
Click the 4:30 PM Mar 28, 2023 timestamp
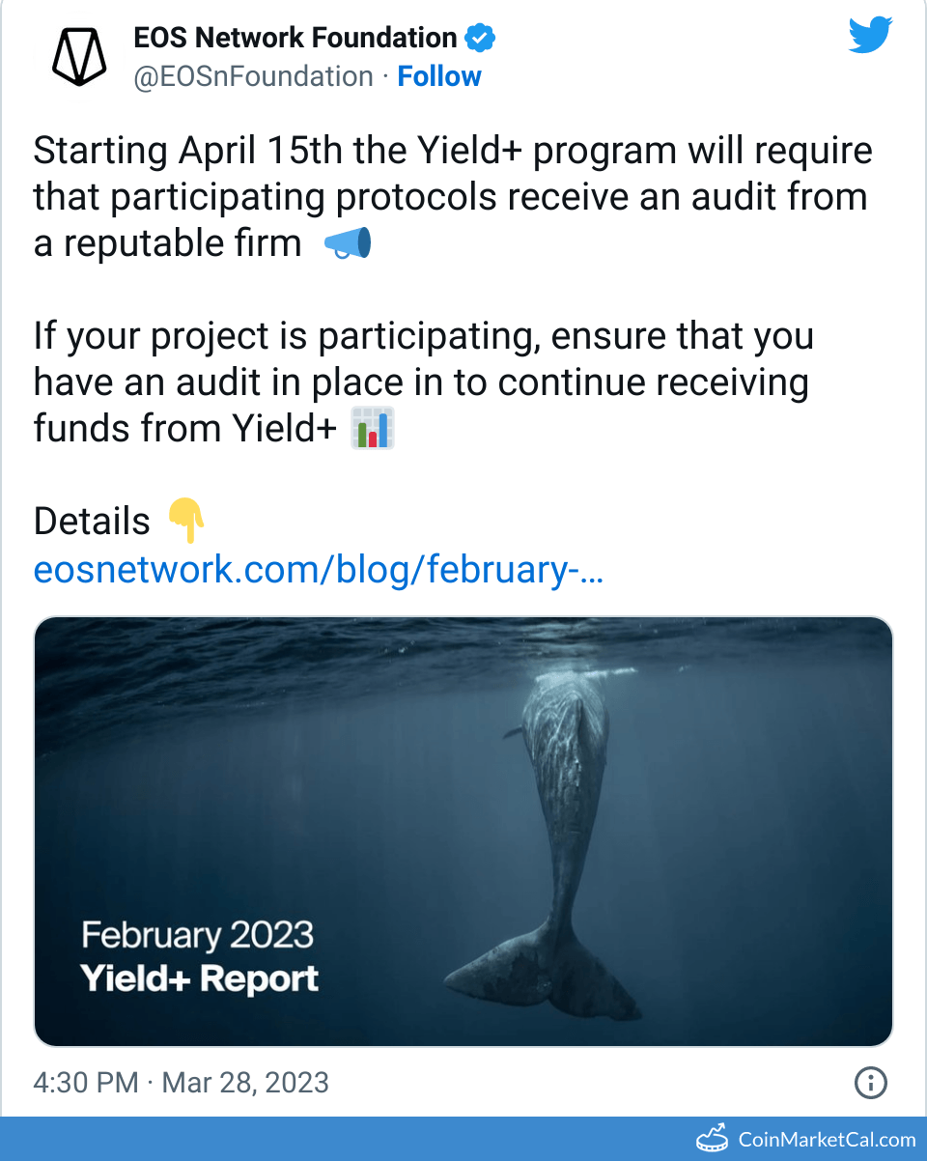pos(182,1083)
